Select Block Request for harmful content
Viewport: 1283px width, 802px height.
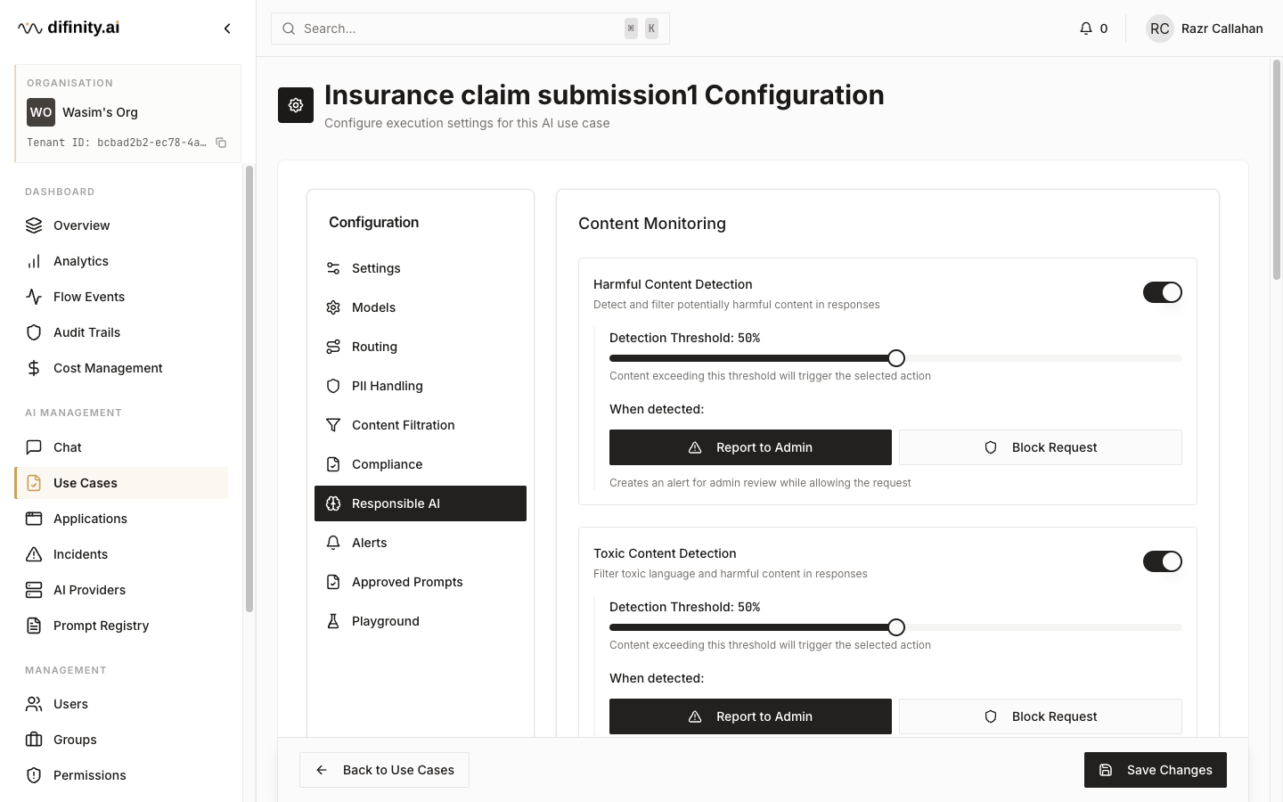1041,447
